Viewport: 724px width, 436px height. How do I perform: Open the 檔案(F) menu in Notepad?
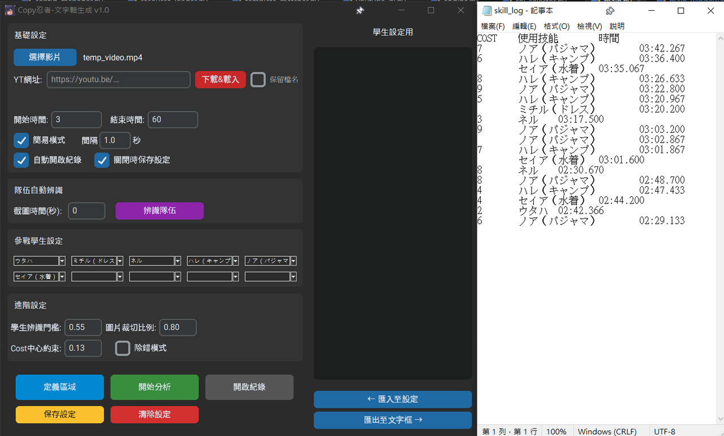[x=493, y=26]
